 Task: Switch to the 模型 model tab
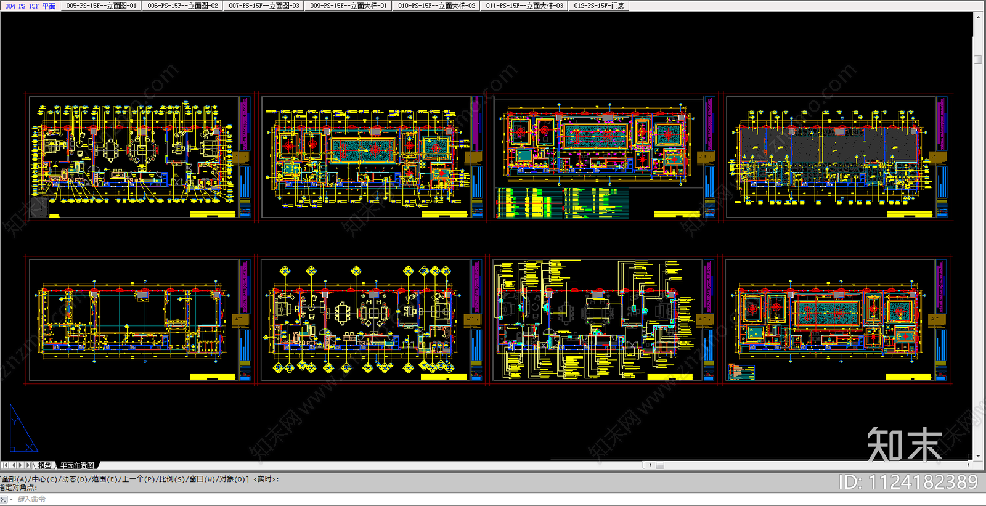pyautogui.click(x=45, y=465)
